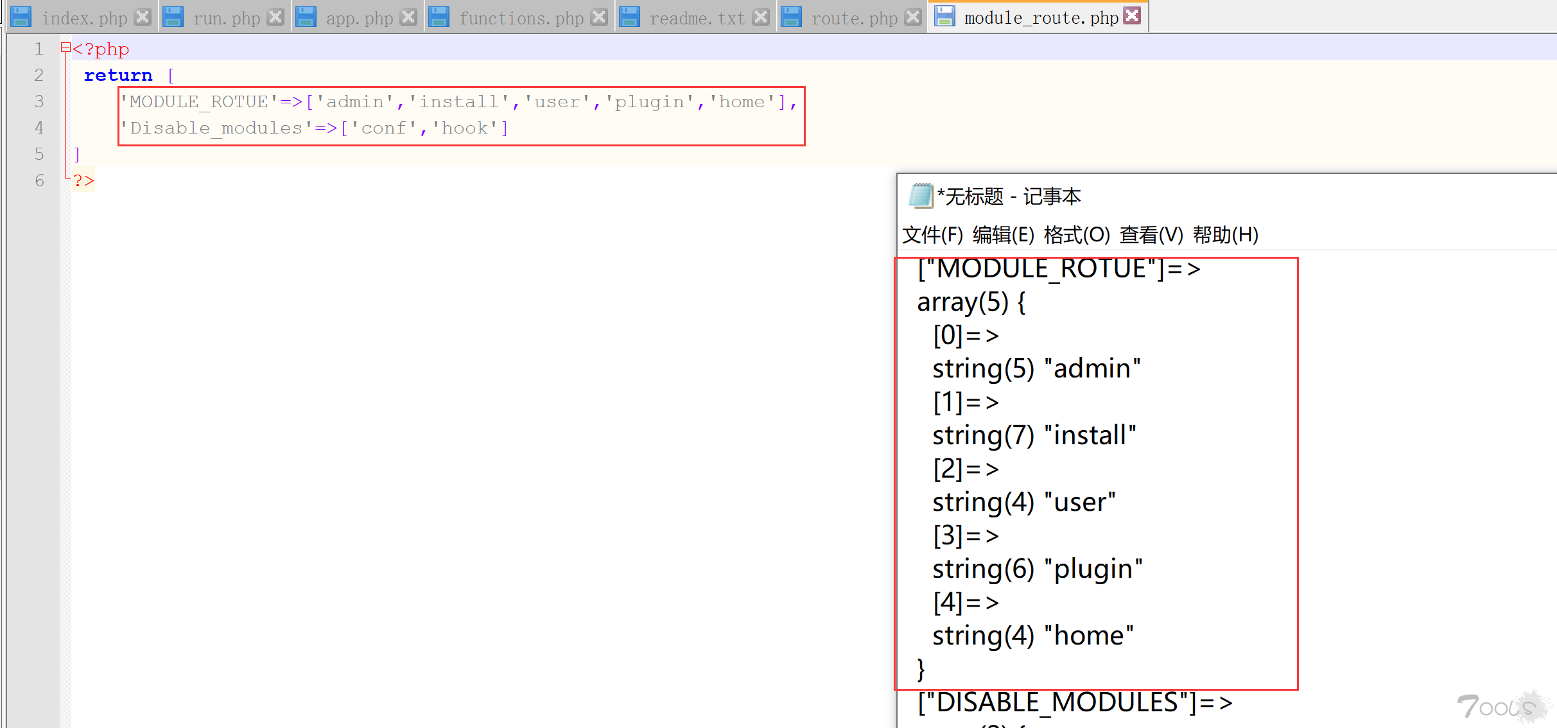The width and height of the screenshot is (1557, 728).
Task: Click line number 4 in the gutter
Action: 39,128
